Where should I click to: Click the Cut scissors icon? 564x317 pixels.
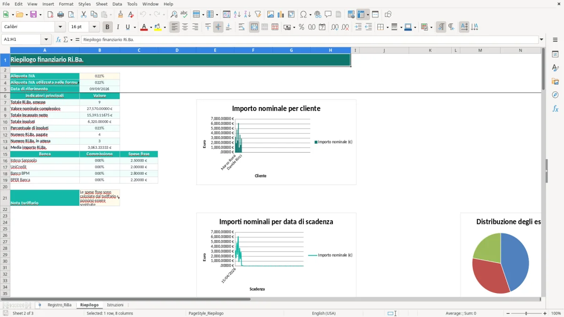coord(84,15)
